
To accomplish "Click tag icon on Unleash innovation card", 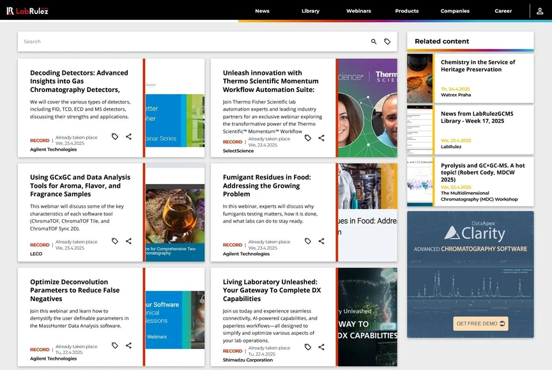I will pos(308,138).
